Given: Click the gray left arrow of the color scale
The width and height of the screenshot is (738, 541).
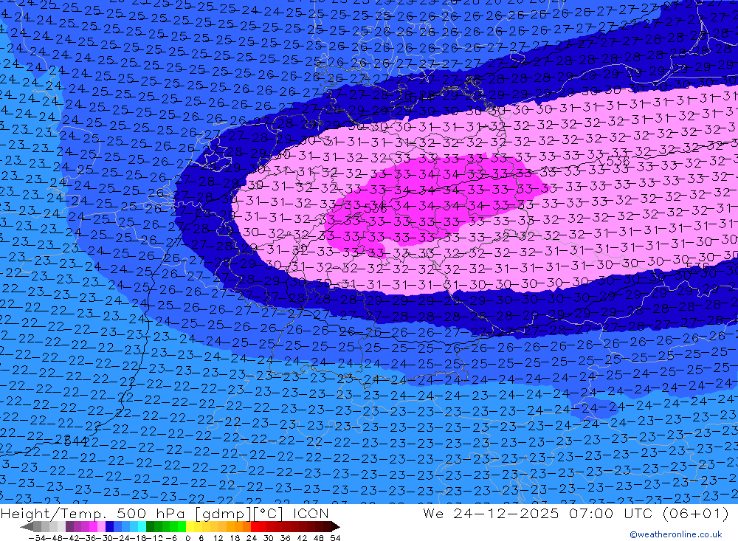Looking at the screenshot, I should (27, 527).
